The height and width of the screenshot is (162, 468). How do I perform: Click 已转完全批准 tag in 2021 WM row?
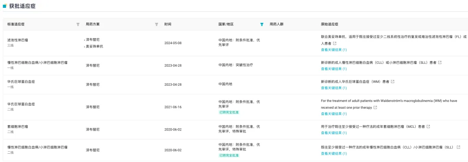[x=229, y=113]
